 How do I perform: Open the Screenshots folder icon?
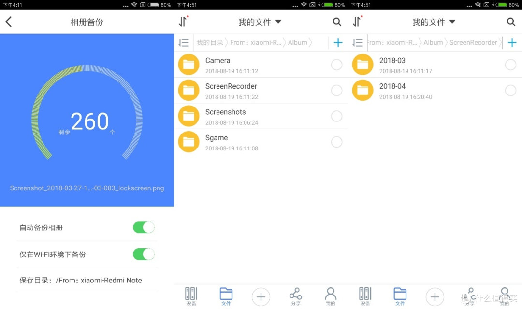coord(189,116)
